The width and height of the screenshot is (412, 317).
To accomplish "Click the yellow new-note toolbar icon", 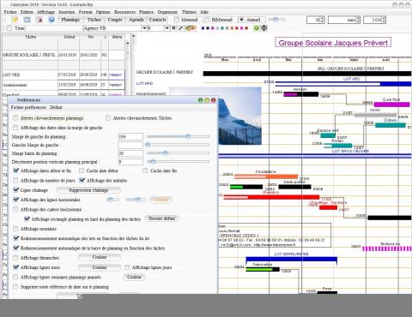I will click(x=15, y=20).
